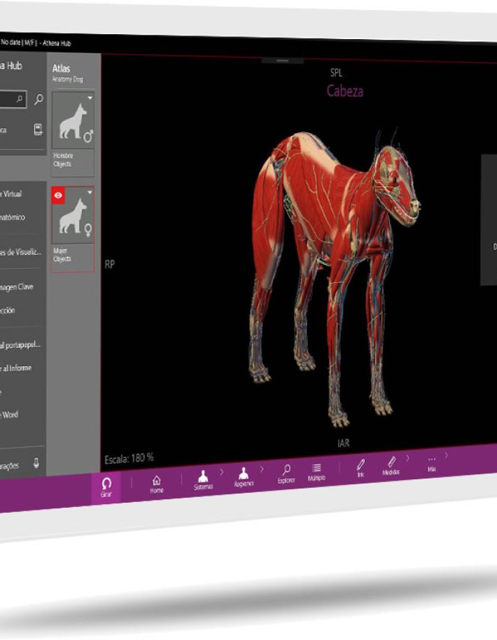
Task: Click the microphone icon at panel bottom
Action: click(x=36, y=463)
